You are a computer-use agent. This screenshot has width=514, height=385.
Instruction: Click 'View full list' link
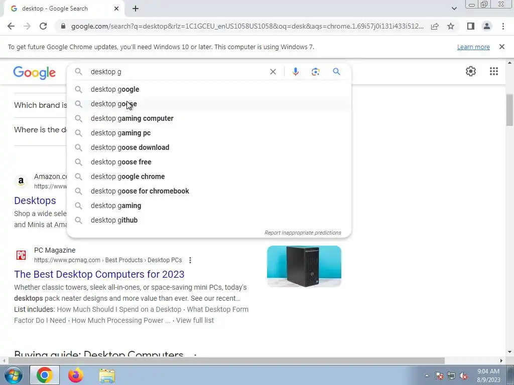tap(195, 320)
